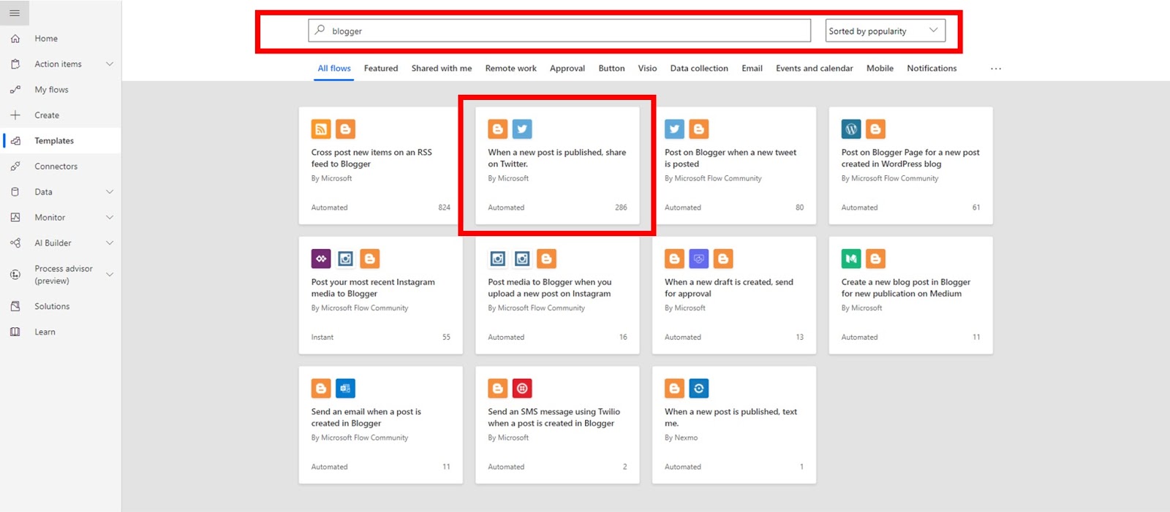Open the Events and calendar tab
1170x512 pixels.
[x=815, y=69]
